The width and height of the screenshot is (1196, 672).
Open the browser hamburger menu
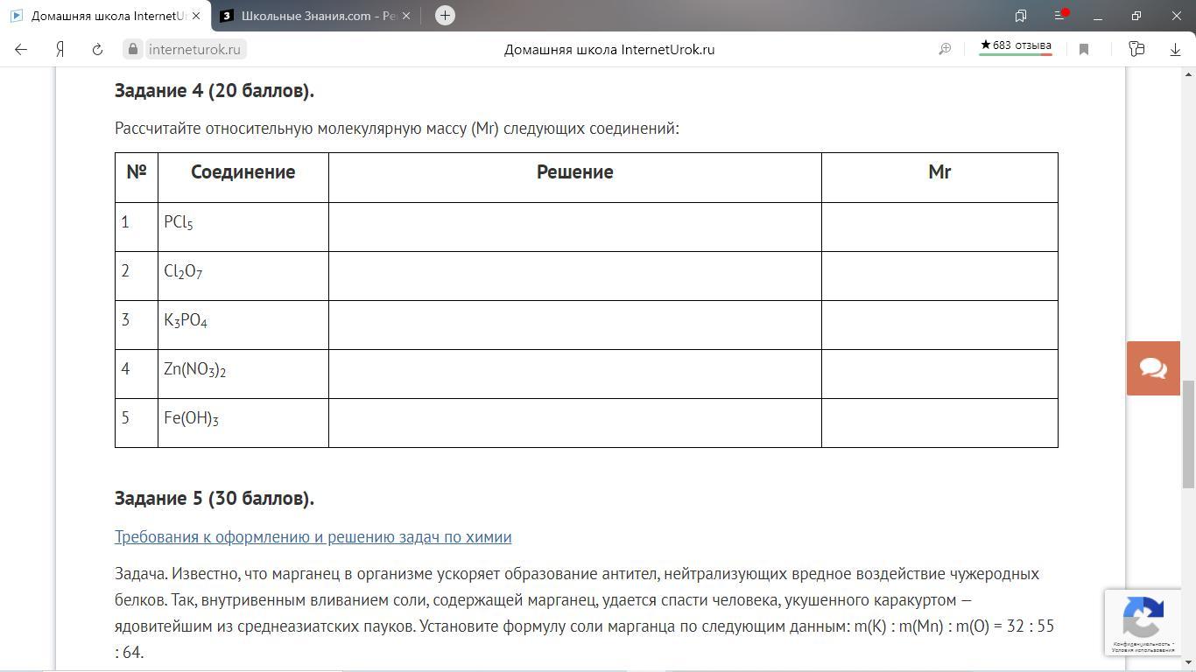pyautogui.click(x=1059, y=16)
